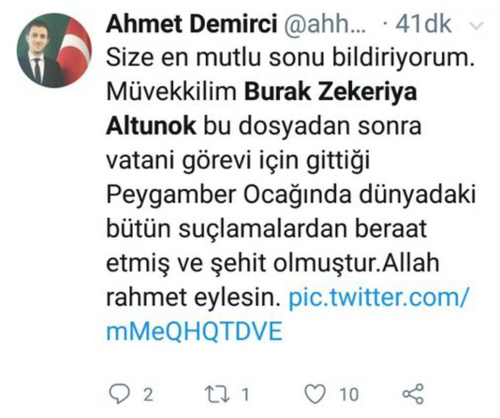The width and height of the screenshot is (500, 418).
Task: Click the words Peygamber Ocağında
Action: [x=229, y=195]
